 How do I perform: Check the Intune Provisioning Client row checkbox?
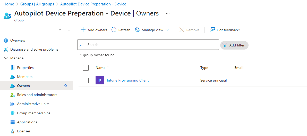click(x=86, y=81)
